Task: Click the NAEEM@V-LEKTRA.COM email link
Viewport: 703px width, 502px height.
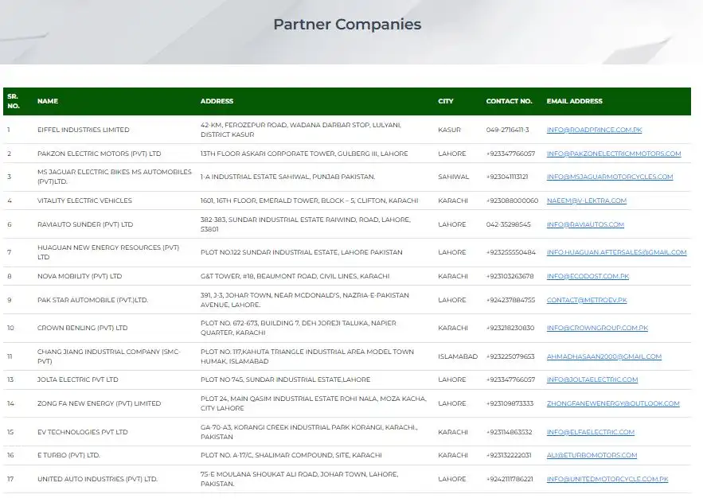Action: [587, 200]
